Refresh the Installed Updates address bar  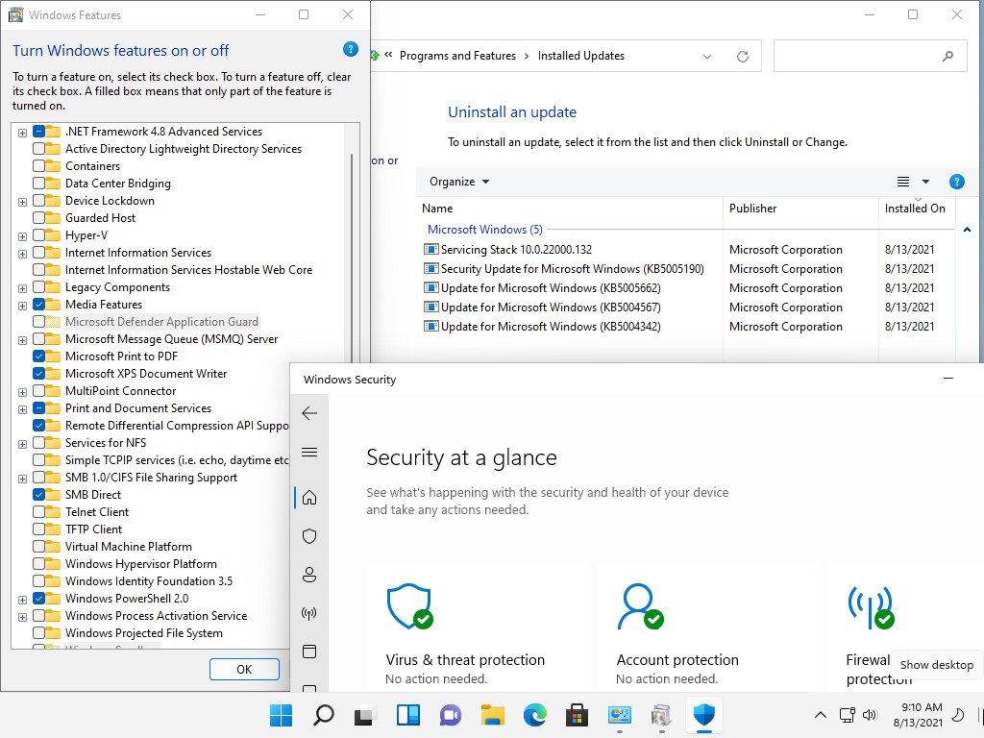743,57
